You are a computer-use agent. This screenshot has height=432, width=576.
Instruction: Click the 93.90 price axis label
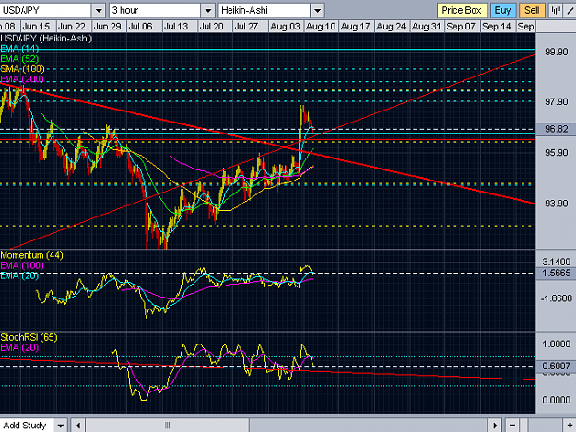556,204
